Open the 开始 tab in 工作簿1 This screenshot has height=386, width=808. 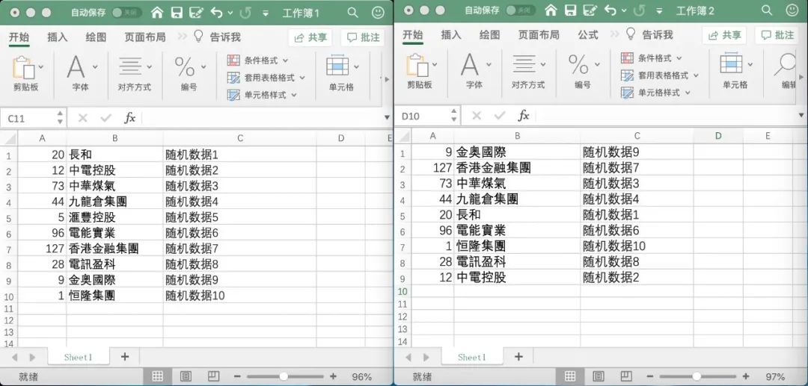coord(19,37)
